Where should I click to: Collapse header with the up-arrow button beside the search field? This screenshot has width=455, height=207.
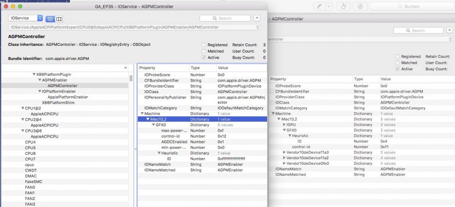257,18
